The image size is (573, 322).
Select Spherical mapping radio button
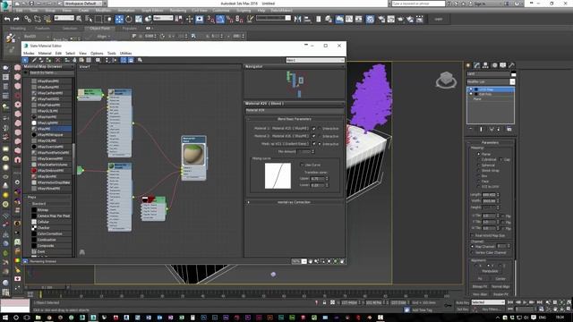coord(478,165)
